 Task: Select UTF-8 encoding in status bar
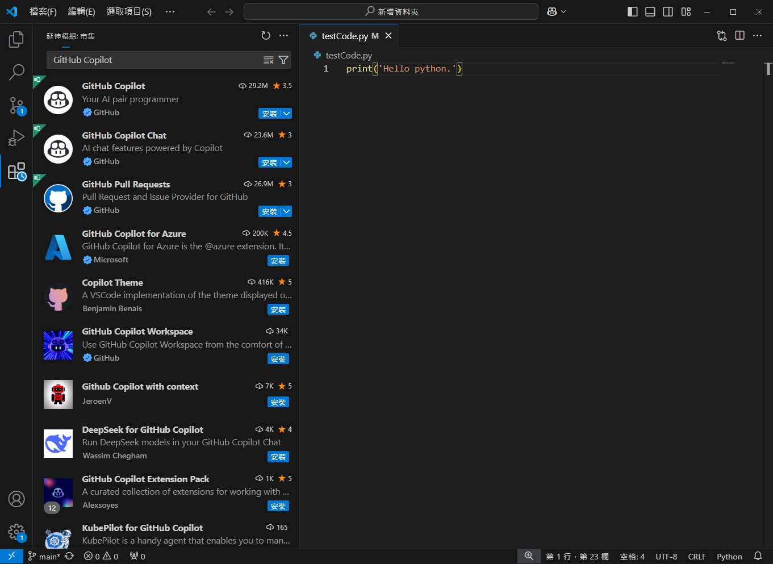point(666,557)
